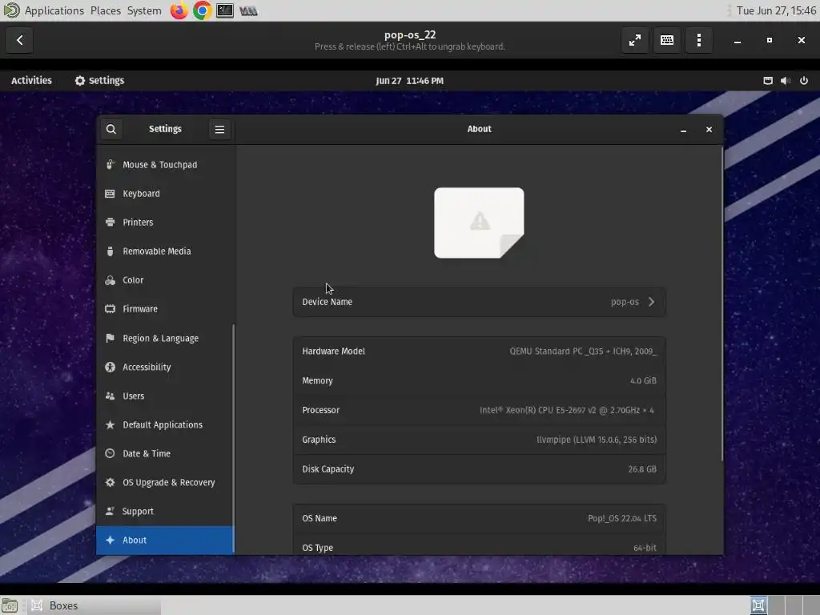Screen dimensions: 820x615
Task: Click the Default Applications star icon
Action: (x=110, y=424)
